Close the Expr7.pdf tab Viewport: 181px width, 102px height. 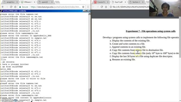click(125, 2)
